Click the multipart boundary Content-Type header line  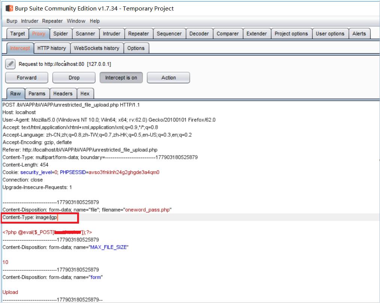pos(100,158)
